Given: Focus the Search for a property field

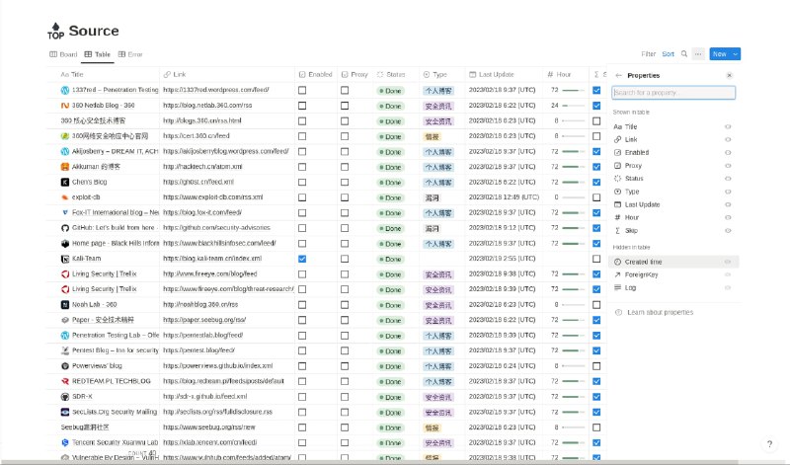Looking at the screenshot, I should (673, 93).
